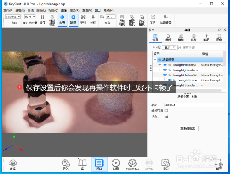Viewport: 230px width, 174px height.
Task: Open the Window (窗口) menu
Action: 98,10
